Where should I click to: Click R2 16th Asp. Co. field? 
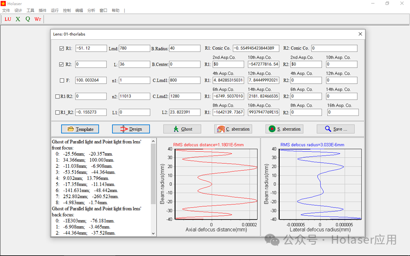tap(343, 112)
